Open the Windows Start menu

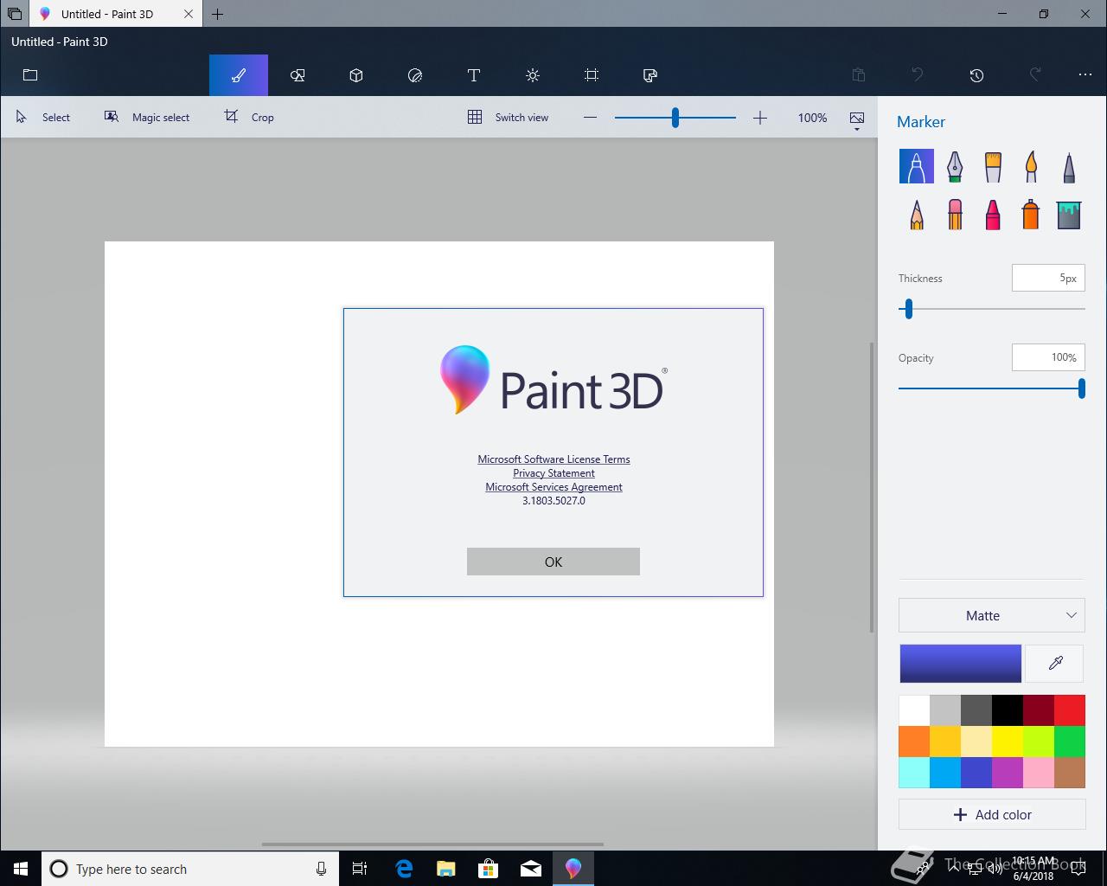[21, 869]
